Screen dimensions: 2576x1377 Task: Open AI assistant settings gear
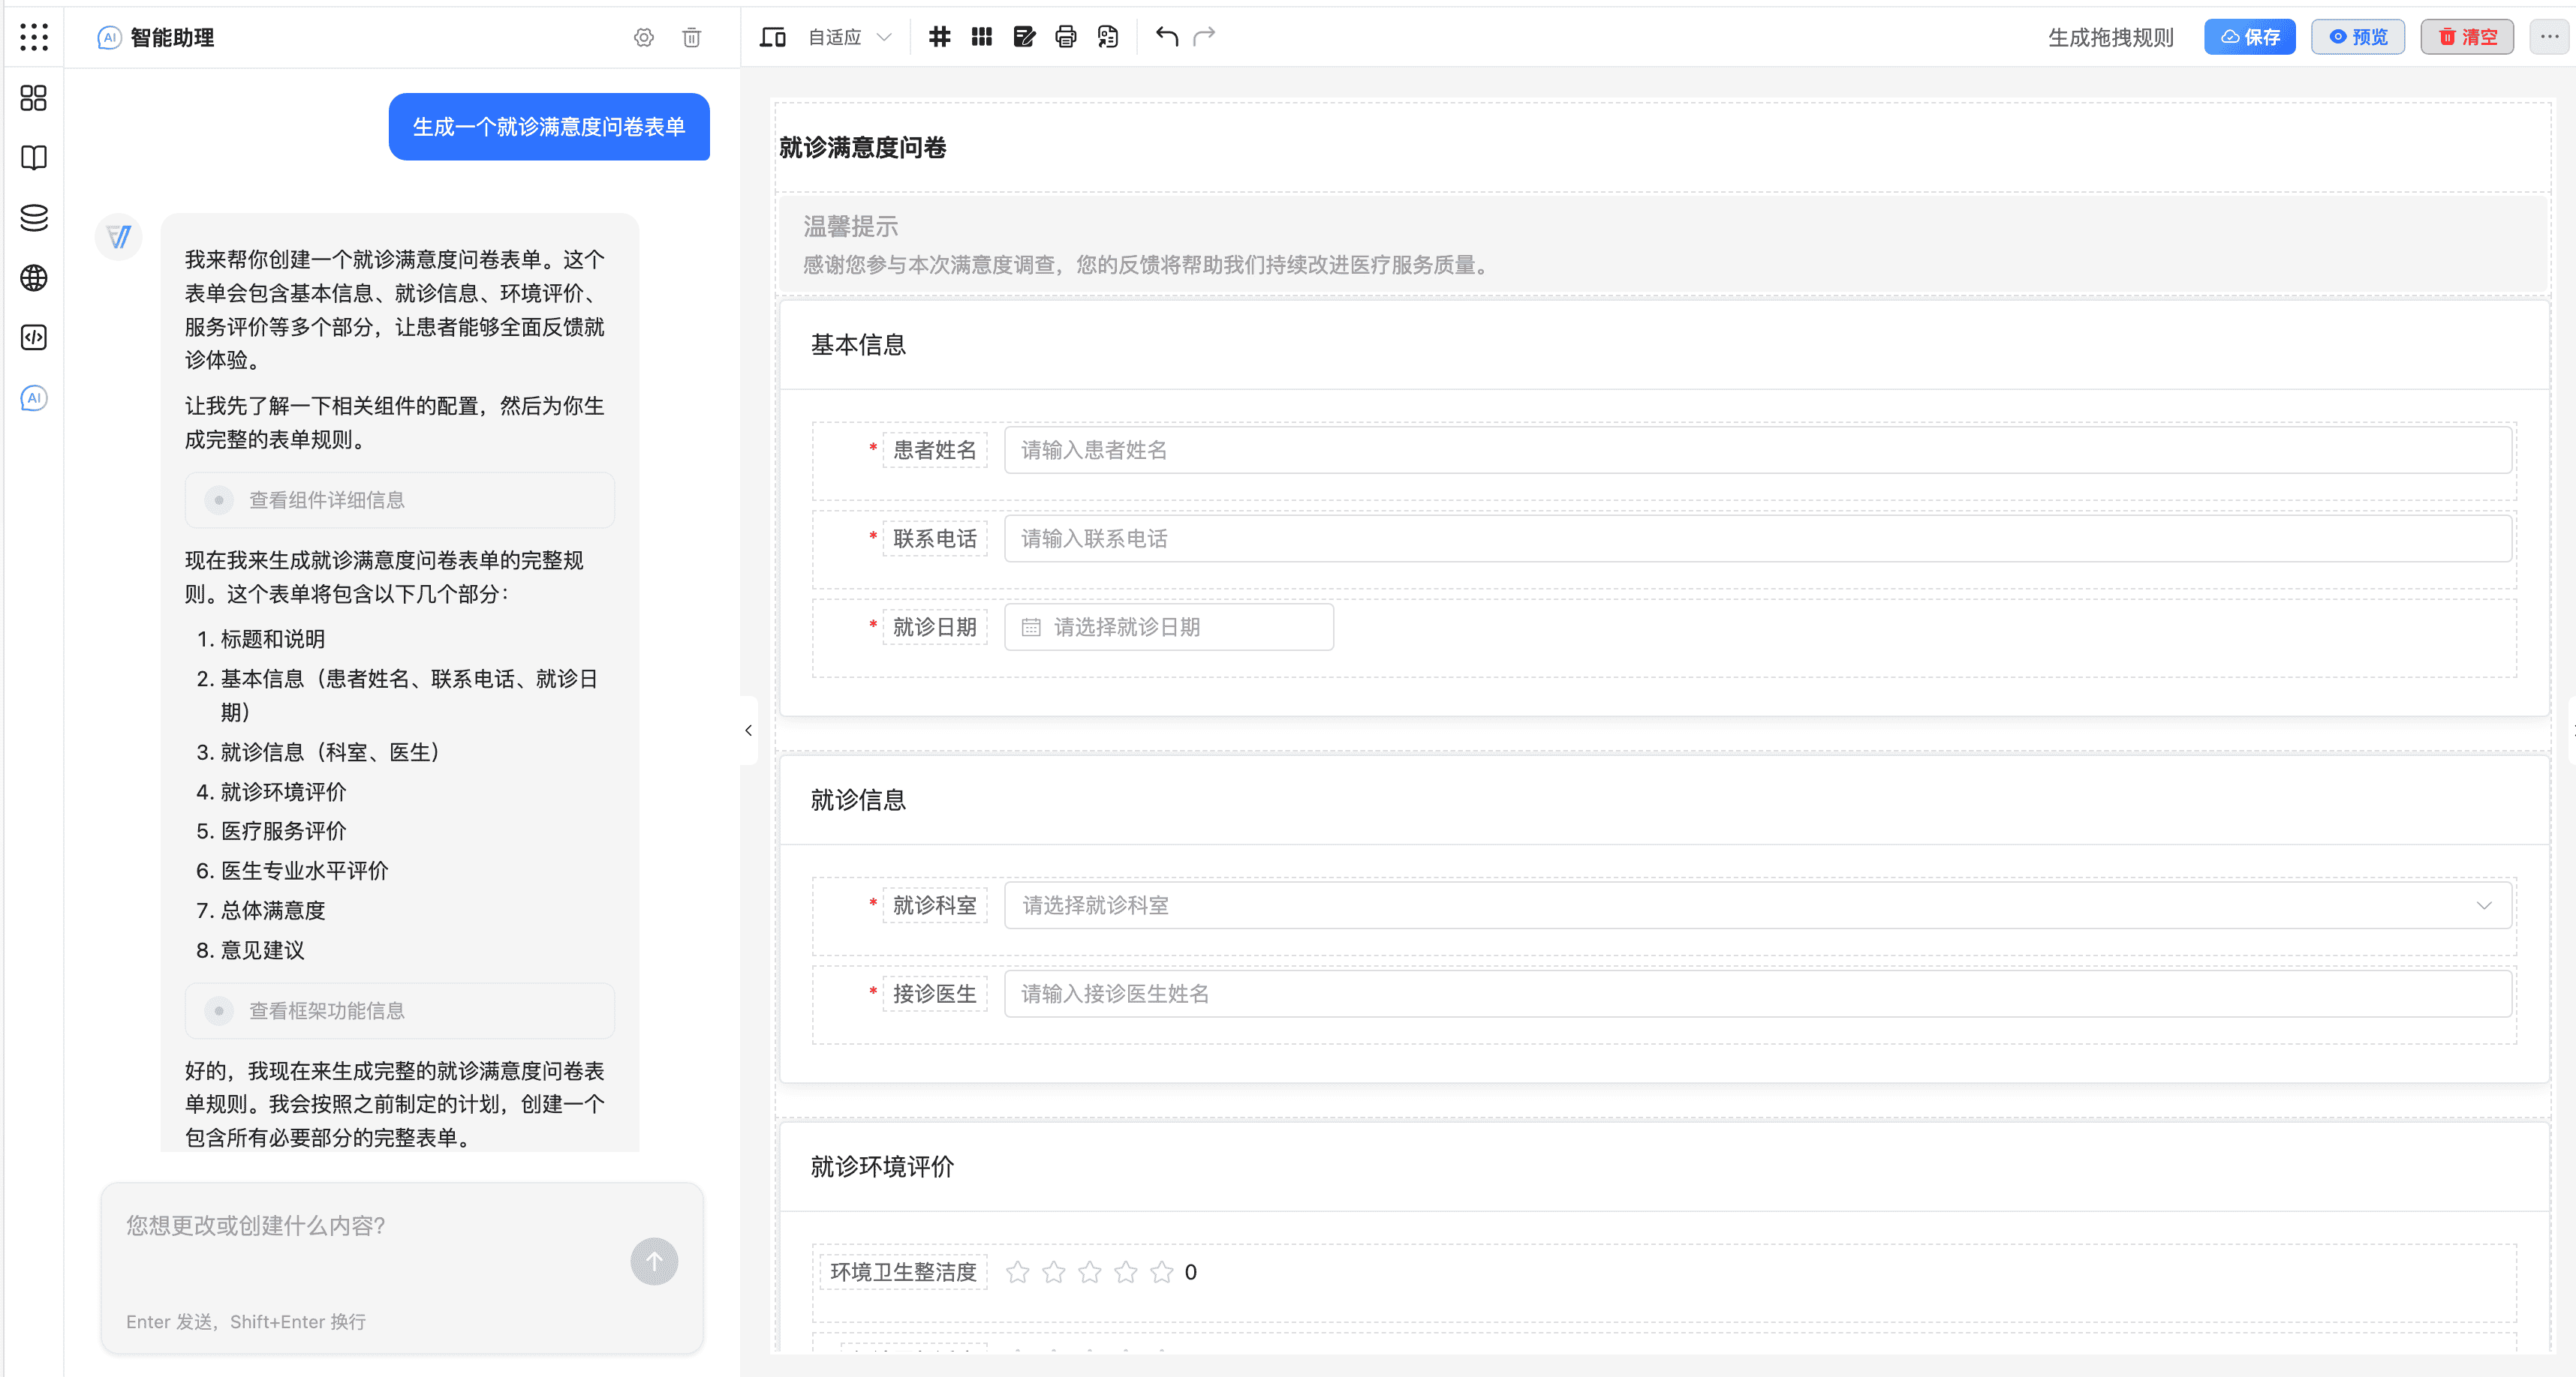pyautogui.click(x=644, y=38)
